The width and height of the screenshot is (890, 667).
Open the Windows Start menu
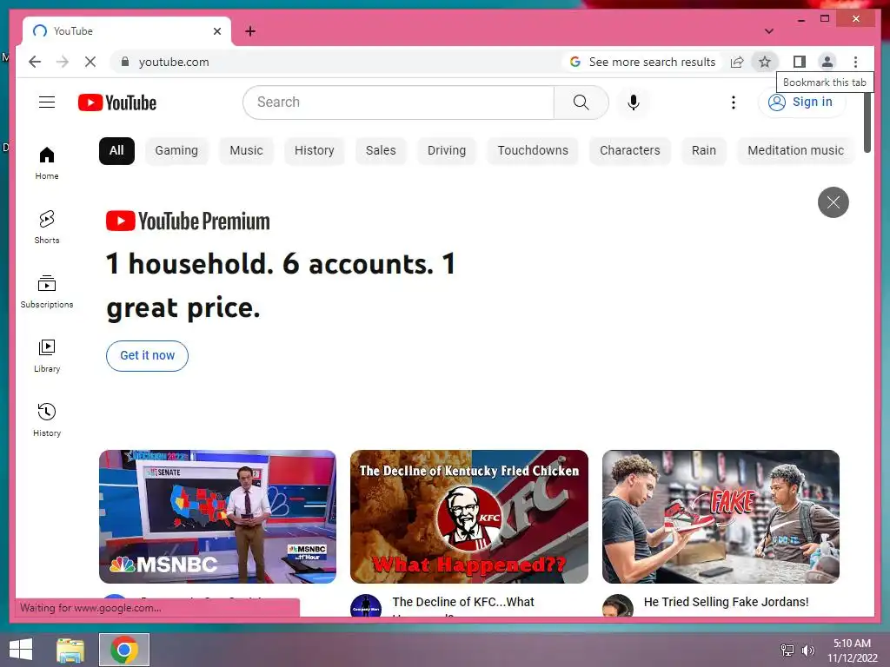pos(21,650)
